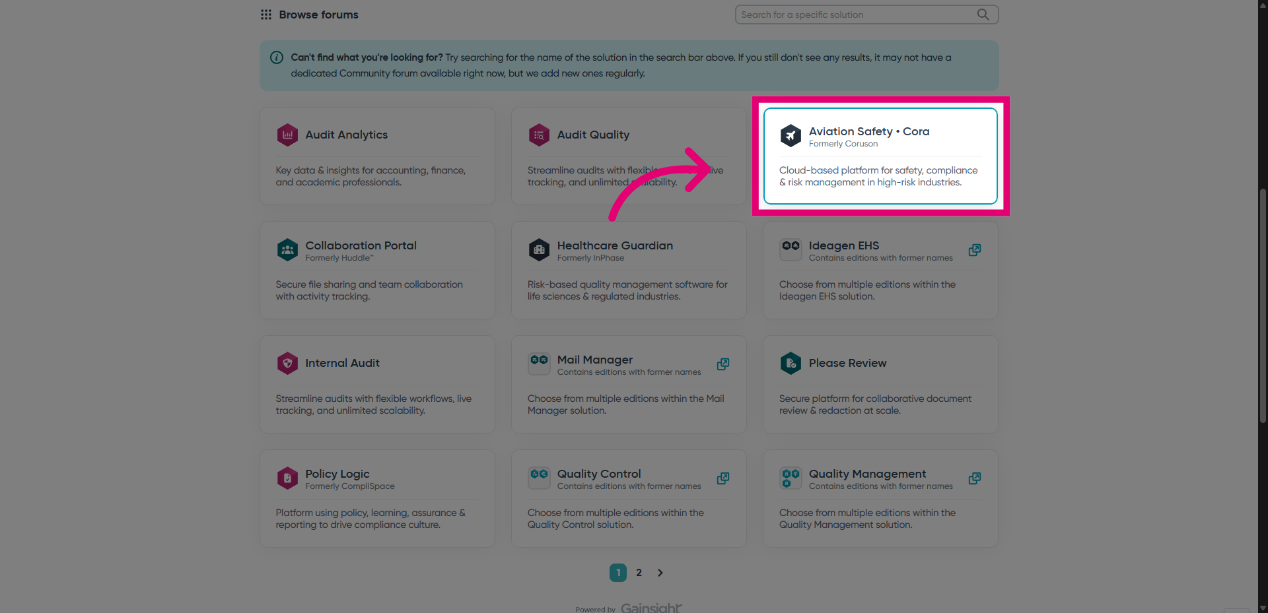The height and width of the screenshot is (613, 1268).
Task: Advance to next page with the chevron arrow
Action: tap(660, 573)
